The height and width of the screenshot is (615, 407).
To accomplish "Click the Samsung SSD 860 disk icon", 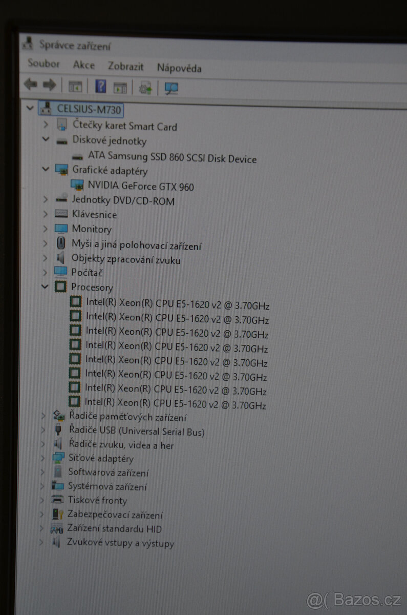I will (78, 156).
